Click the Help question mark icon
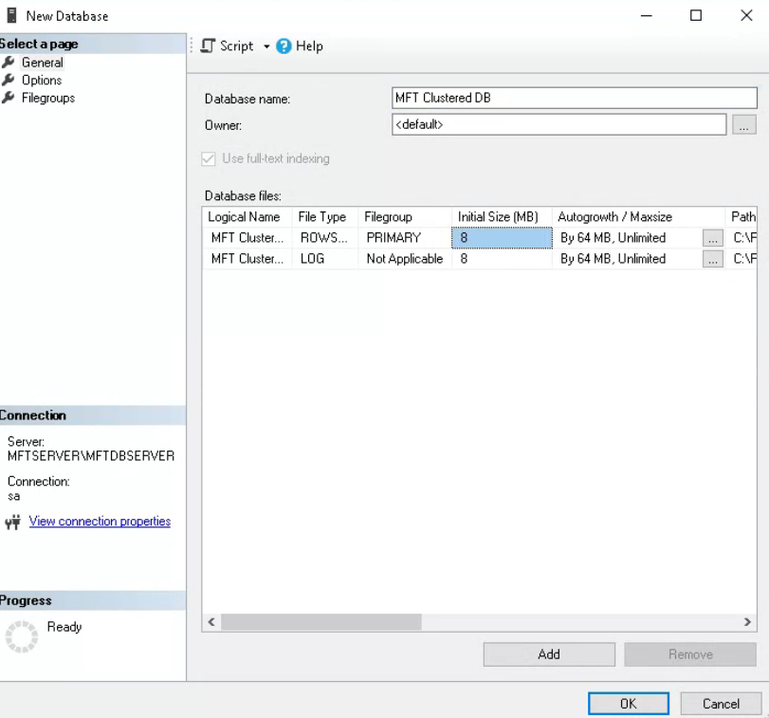769x718 pixels. [x=284, y=46]
